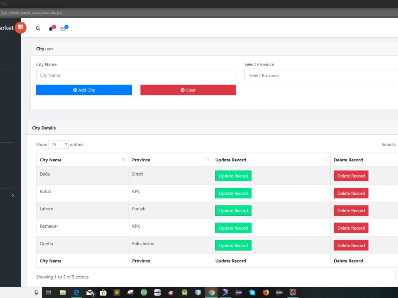Open Task View in the taskbar
The image size is (398, 298).
tap(49, 292)
